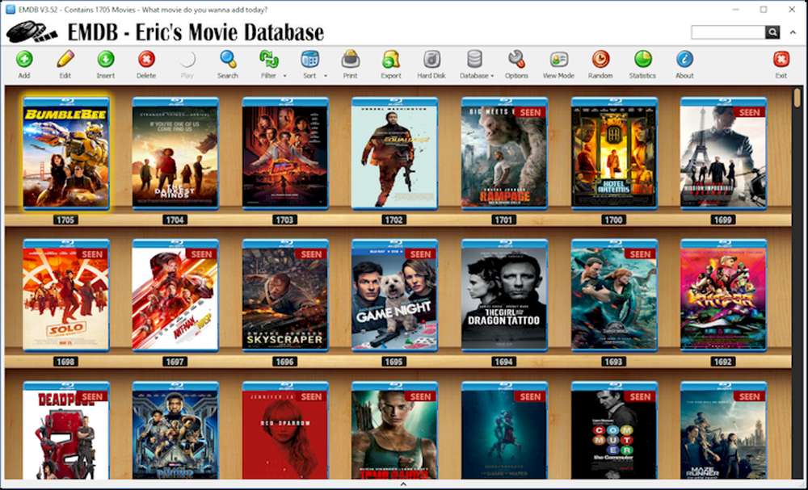808x490 pixels.
Task: Select the Hotel Artemis cover
Action: [x=614, y=153]
